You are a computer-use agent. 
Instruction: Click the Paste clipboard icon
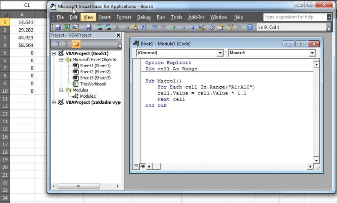pyautogui.click(x=135, y=27)
